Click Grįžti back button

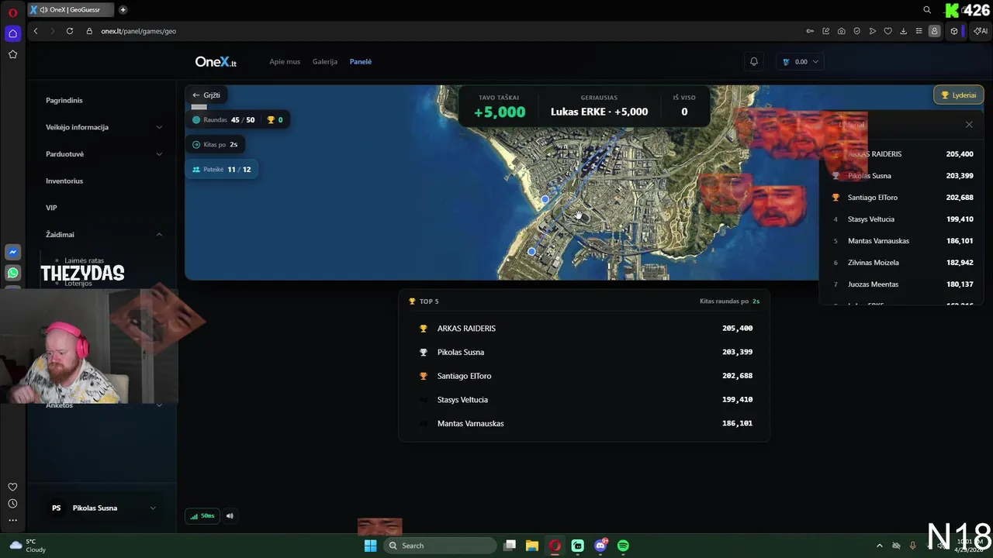point(206,95)
